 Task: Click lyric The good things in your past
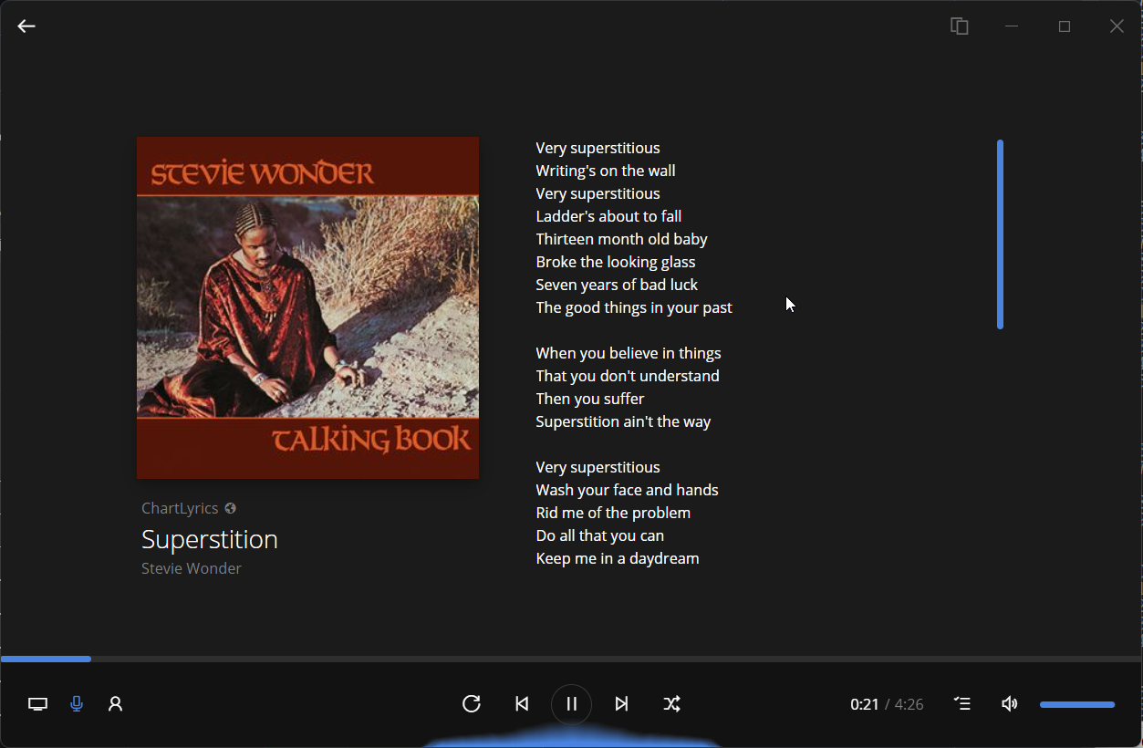(x=634, y=307)
